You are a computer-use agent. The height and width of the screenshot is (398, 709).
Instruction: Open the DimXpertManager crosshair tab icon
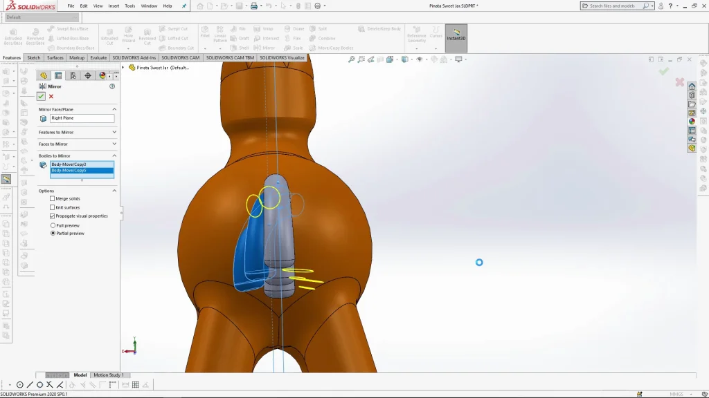tap(88, 75)
